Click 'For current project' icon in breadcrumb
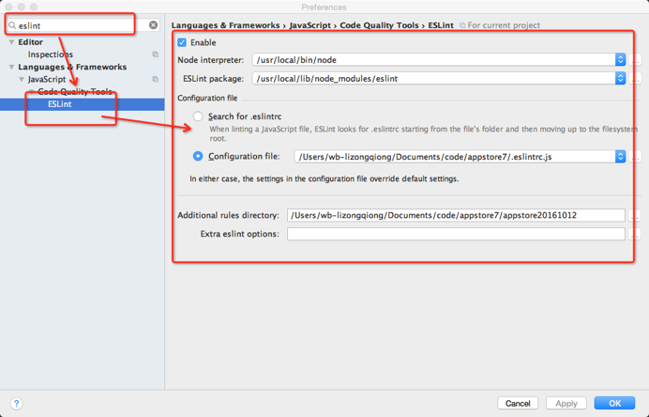The width and height of the screenshot is (649, 417). click(x=462, y=25)
